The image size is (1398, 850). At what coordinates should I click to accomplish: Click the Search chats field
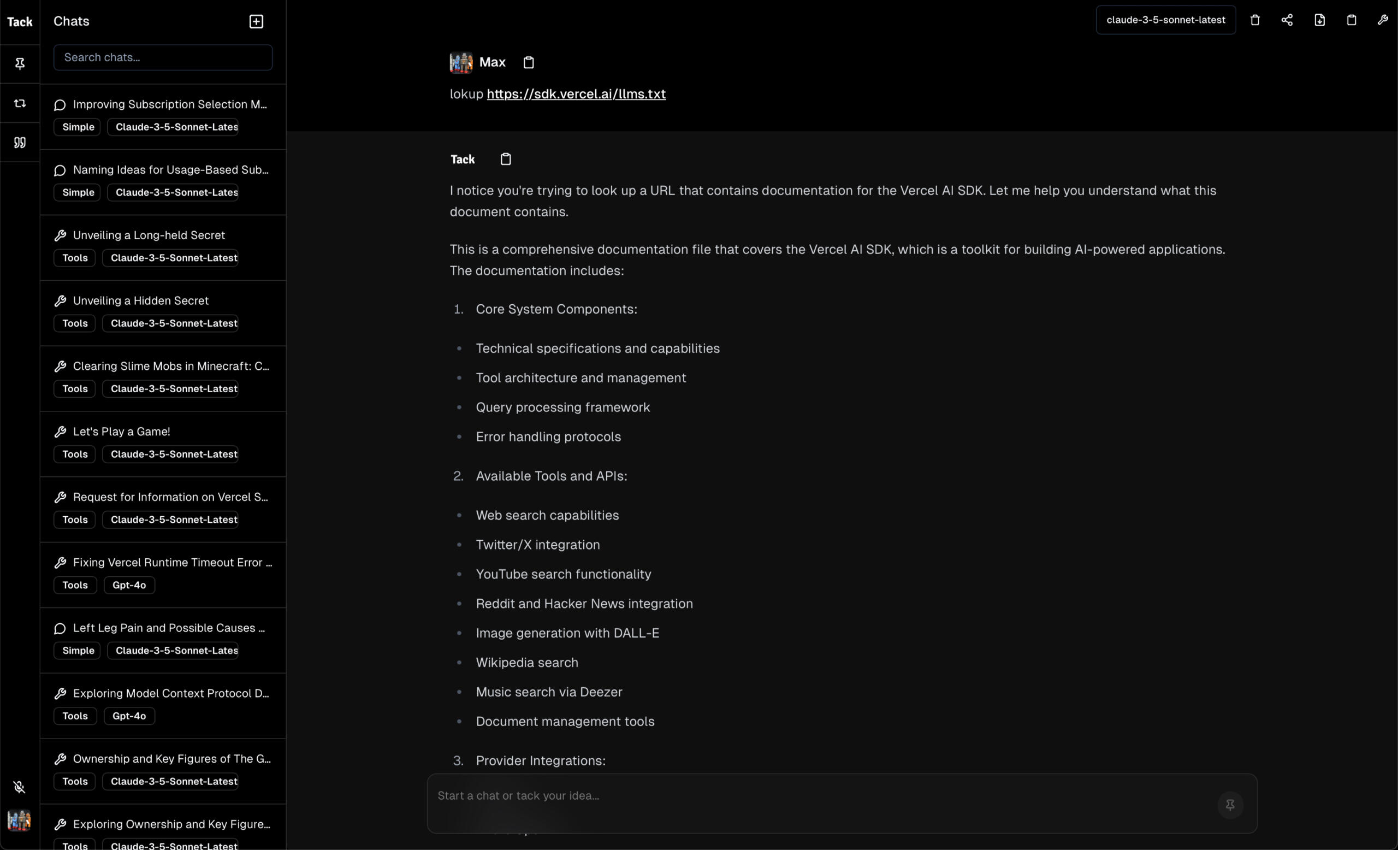click(163, 58)
